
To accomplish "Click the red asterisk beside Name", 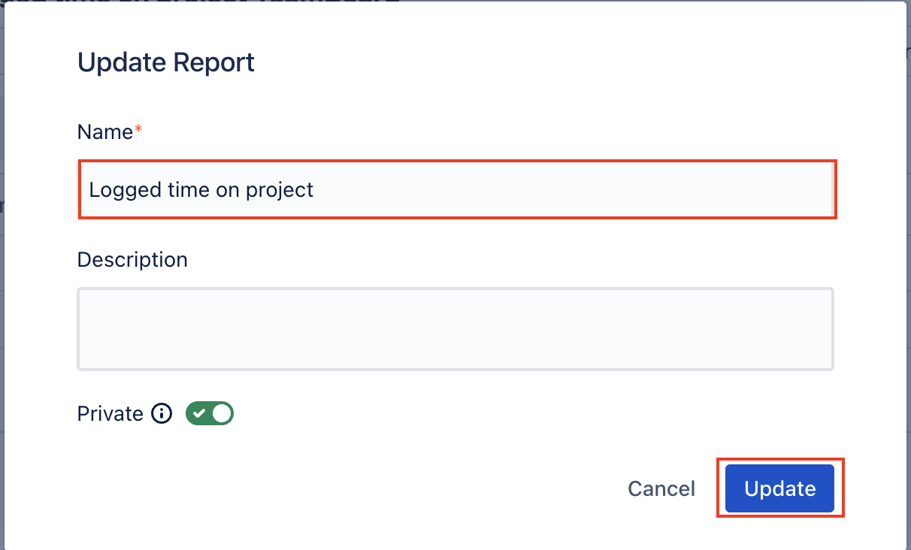I will (138, 131).
